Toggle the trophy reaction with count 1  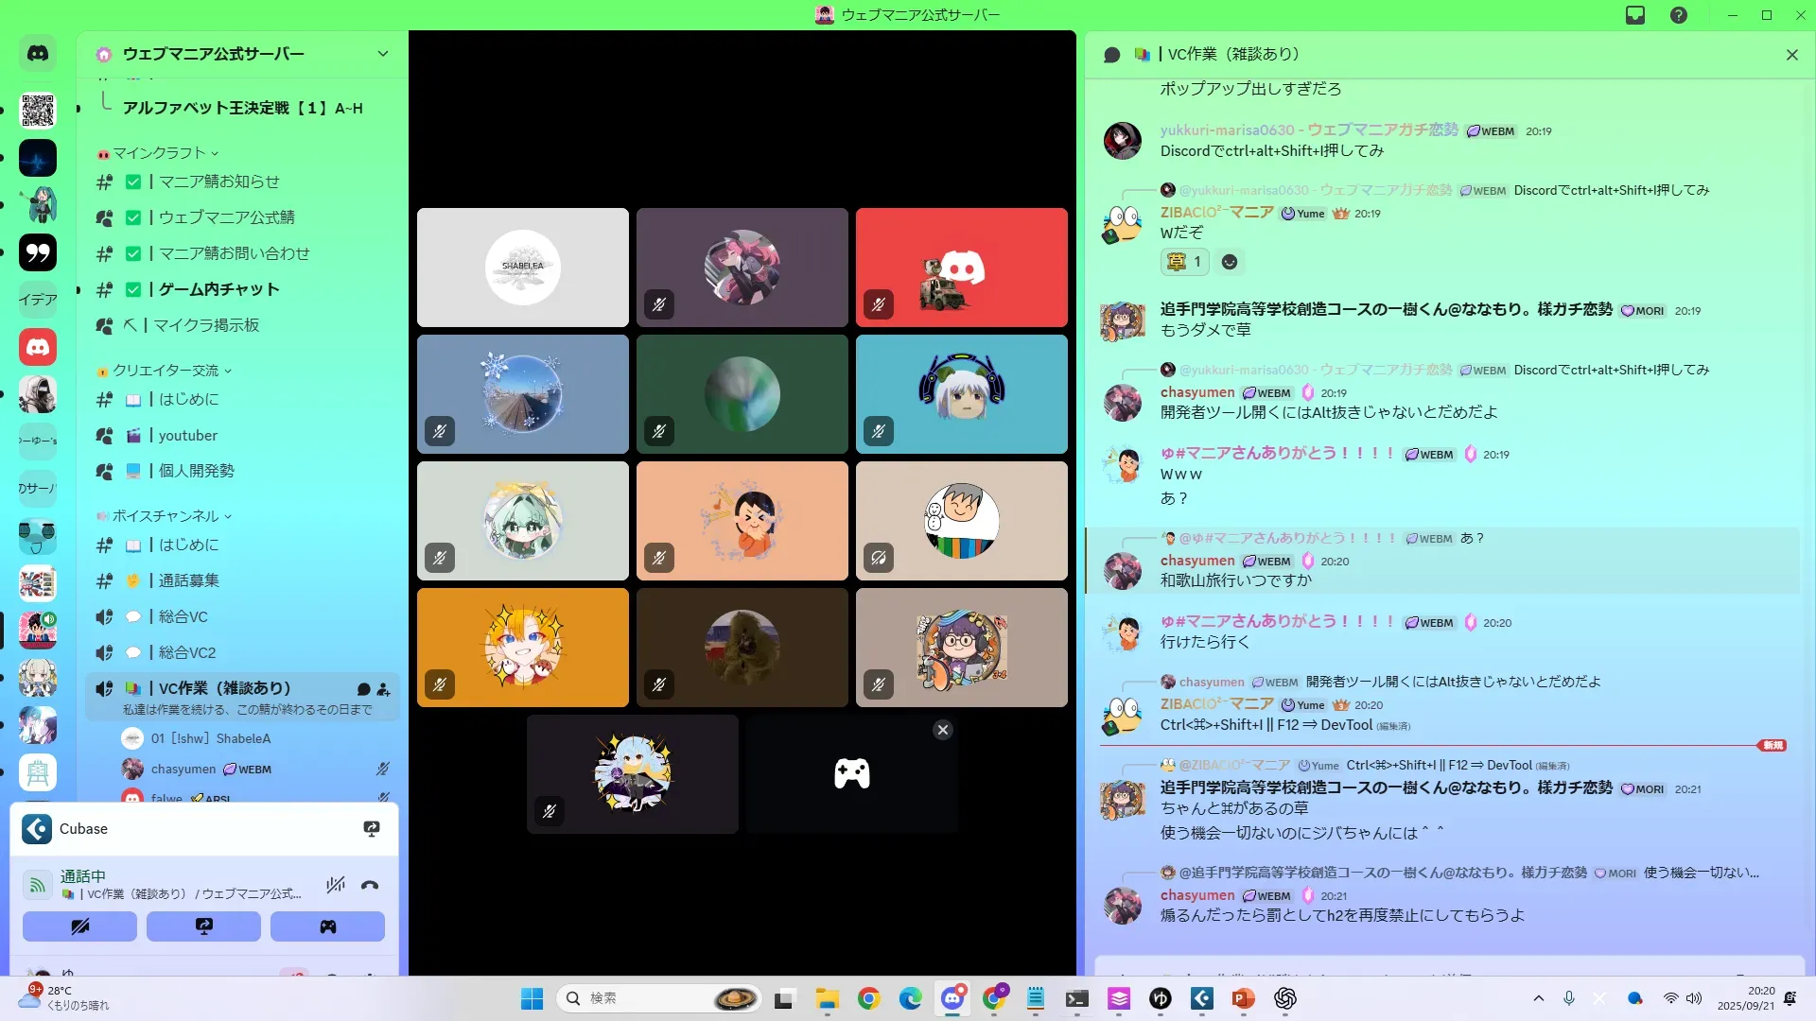tap(1184, 262)
